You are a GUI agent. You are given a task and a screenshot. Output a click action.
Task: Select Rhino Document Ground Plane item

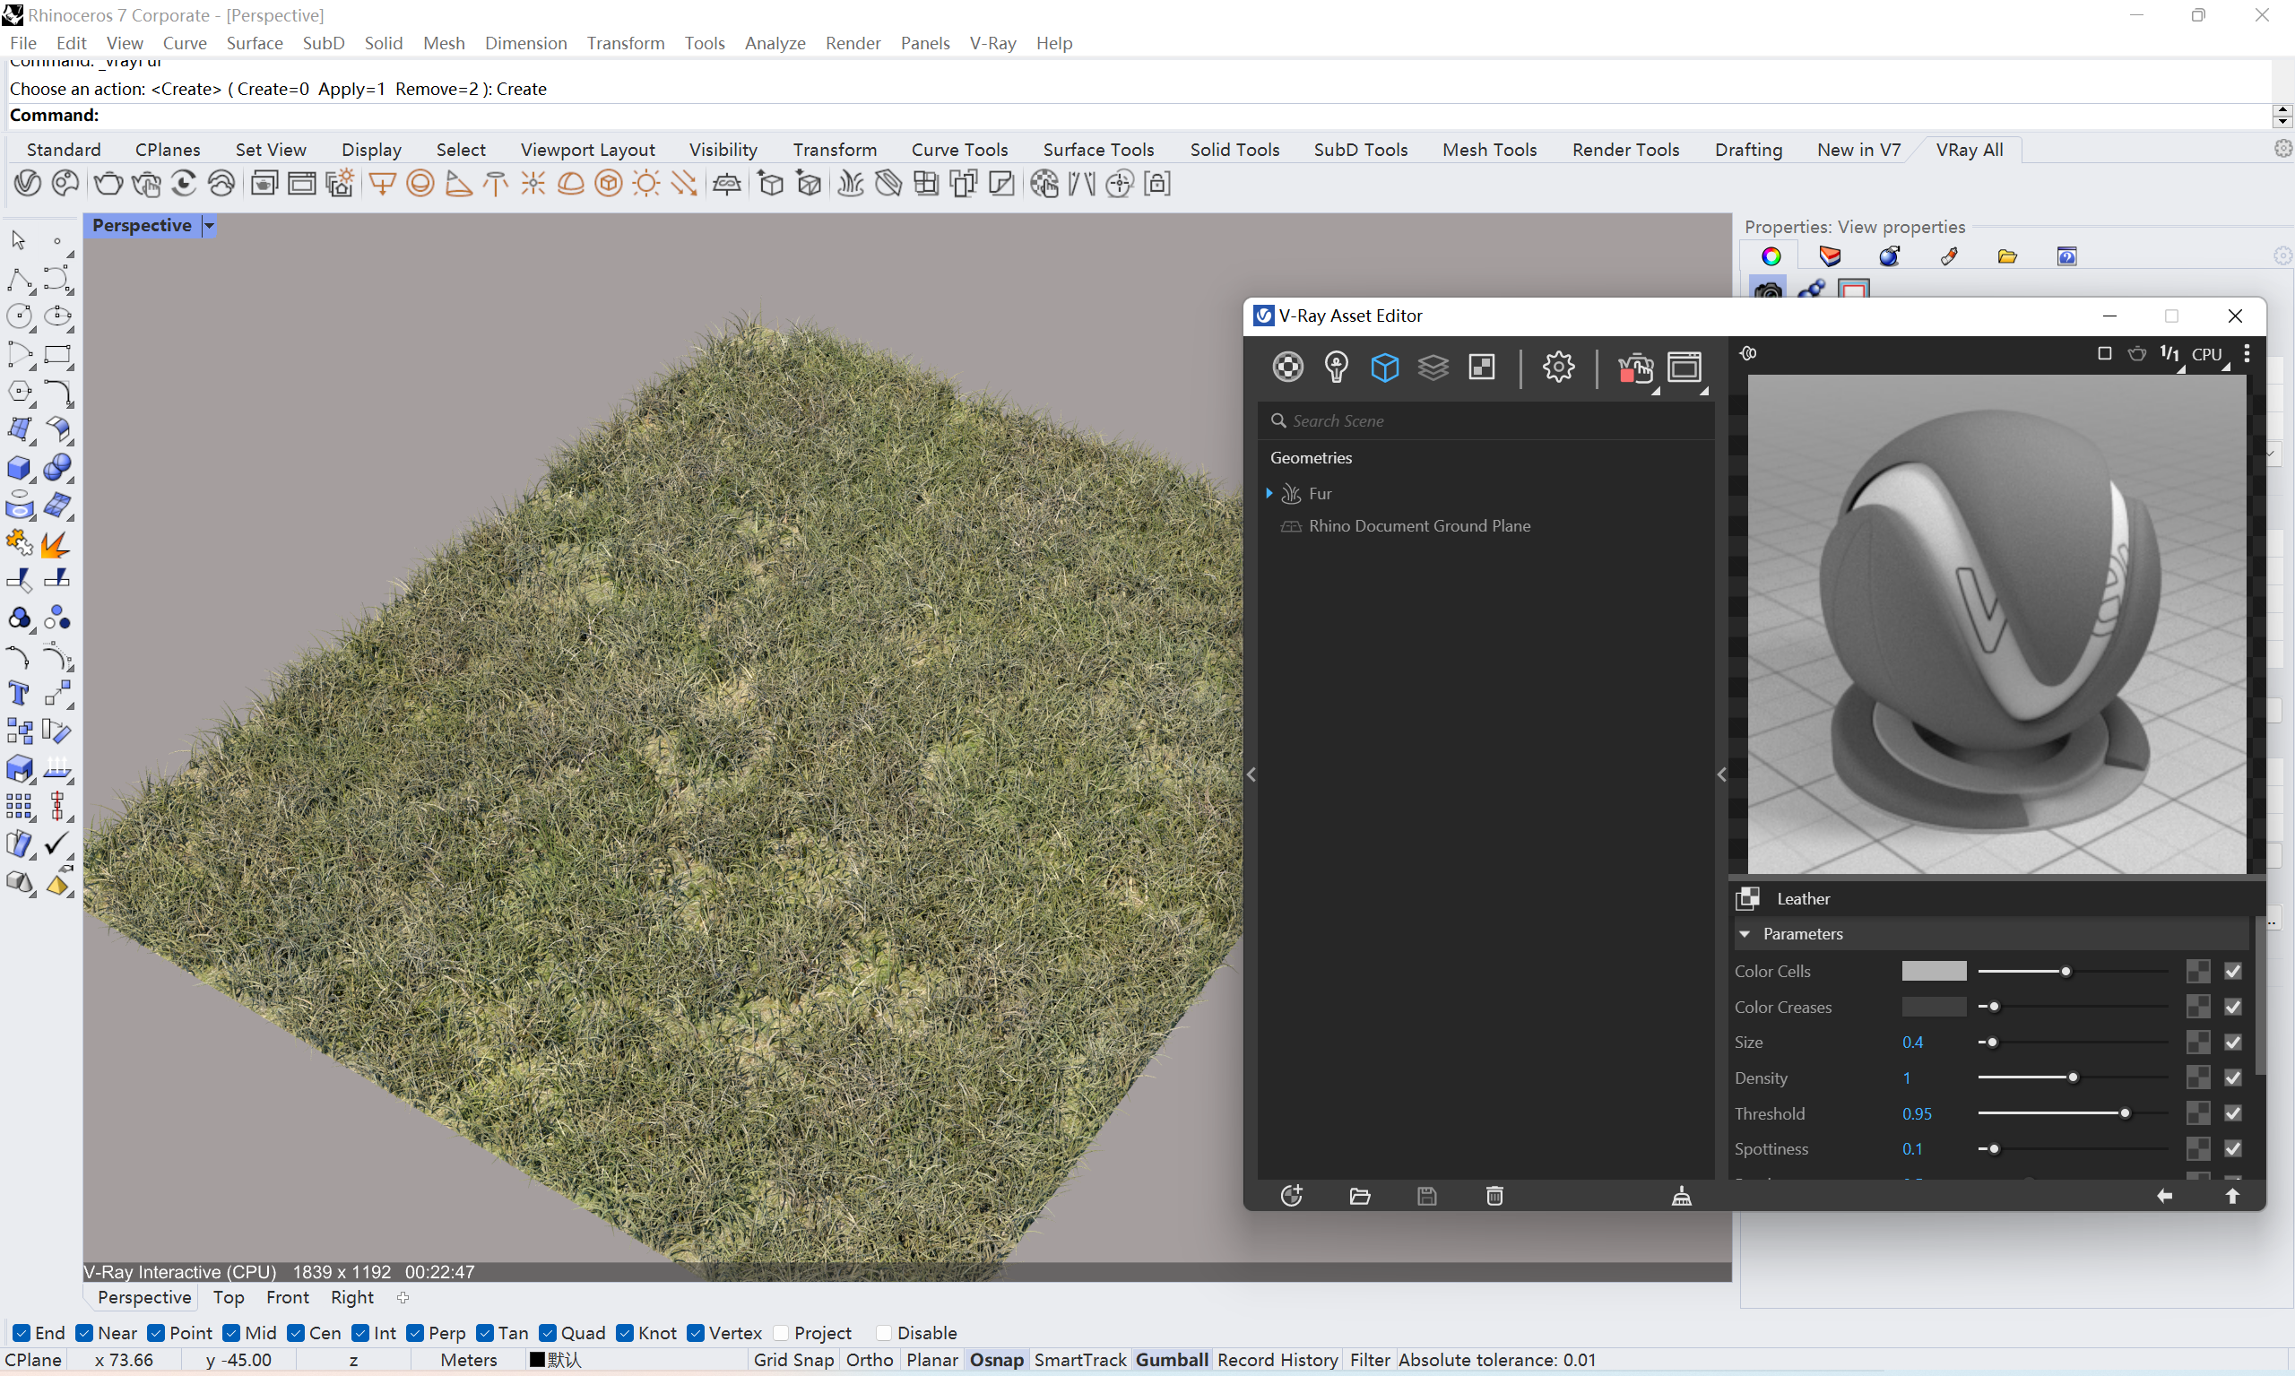pyautogui.click(x=1419, y=525)
